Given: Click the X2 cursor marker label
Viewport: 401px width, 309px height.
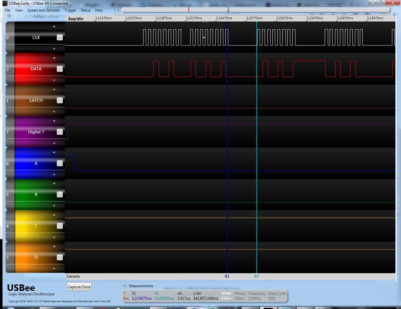Looking at the screenshot, I should pos(257,276).
